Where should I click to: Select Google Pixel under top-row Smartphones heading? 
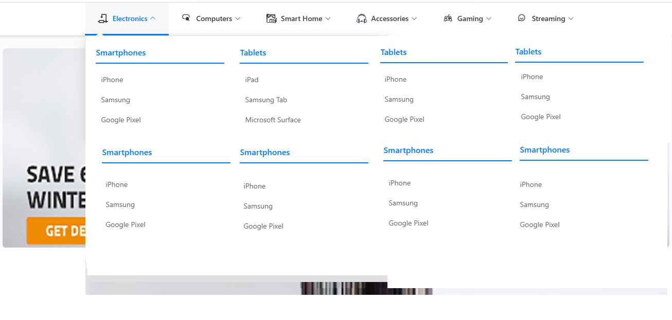point(121,120)
